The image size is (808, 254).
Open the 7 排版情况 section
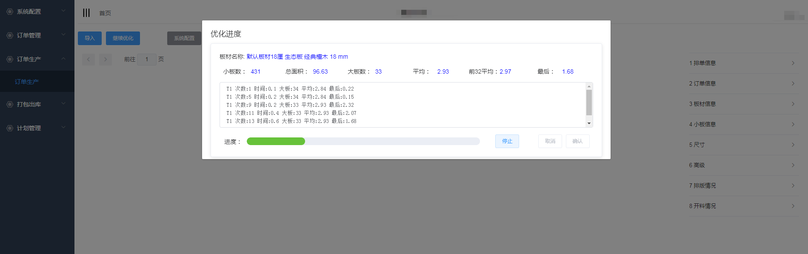coord(742,186)
